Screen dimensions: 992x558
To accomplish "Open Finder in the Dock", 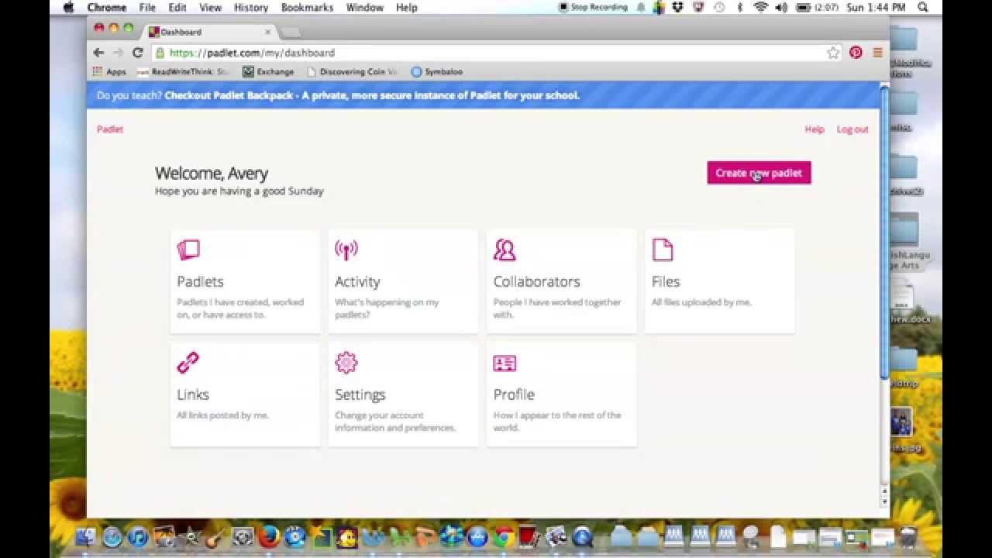I will 86,537.
